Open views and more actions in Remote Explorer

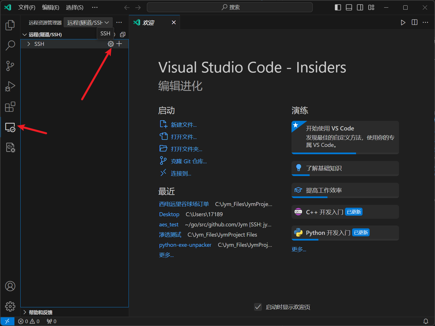119,22
